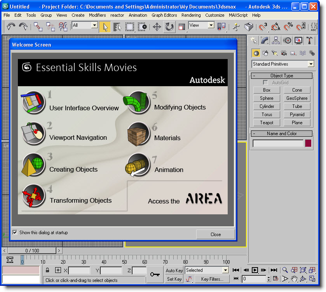Open the Utilities panel hammer icon
Image resolution: width=326 pixels, height=292 pixels.
pos(309,40)
